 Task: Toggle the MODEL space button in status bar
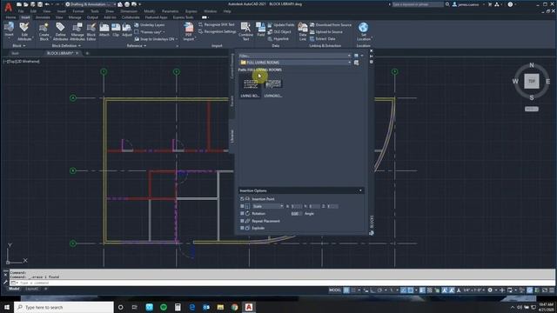pos(334,290)
